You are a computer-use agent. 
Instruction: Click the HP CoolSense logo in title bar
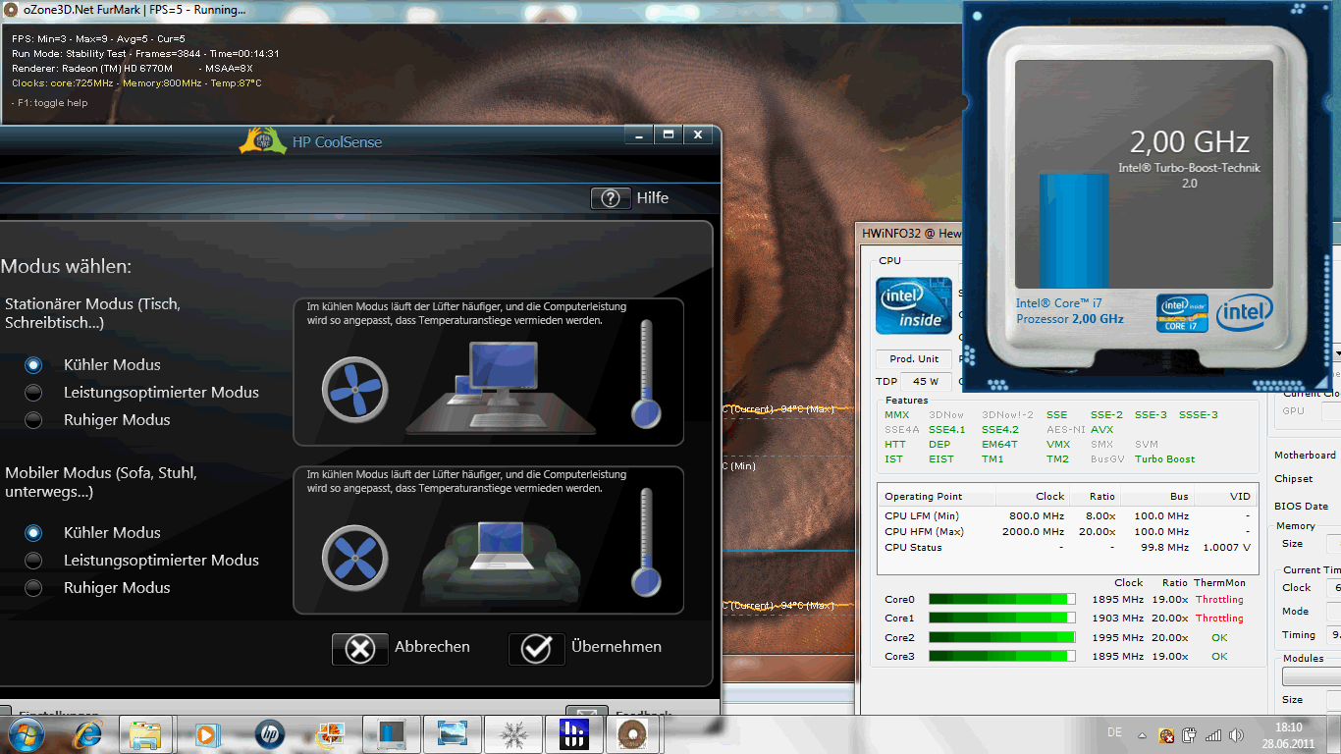point(263,141)
